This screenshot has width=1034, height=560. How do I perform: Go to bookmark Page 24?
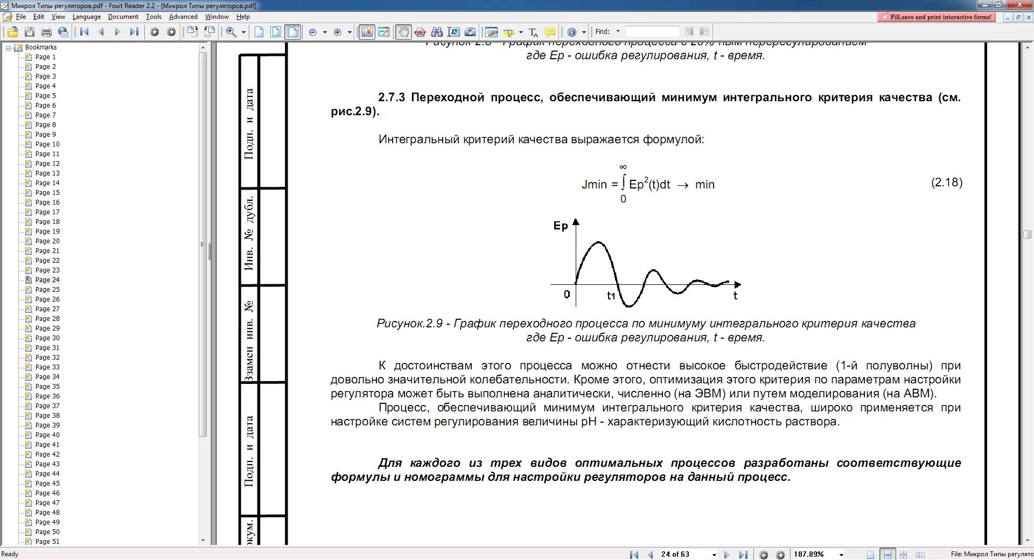(x=47, y=280)
